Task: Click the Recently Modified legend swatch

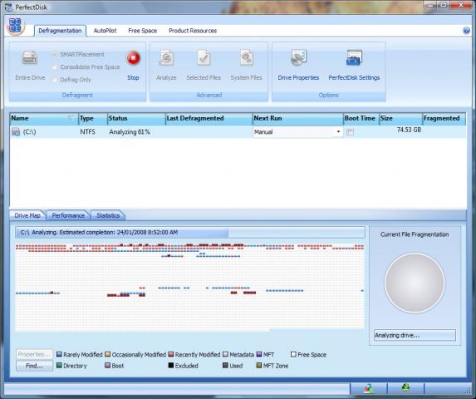Action: pos(171,354)
